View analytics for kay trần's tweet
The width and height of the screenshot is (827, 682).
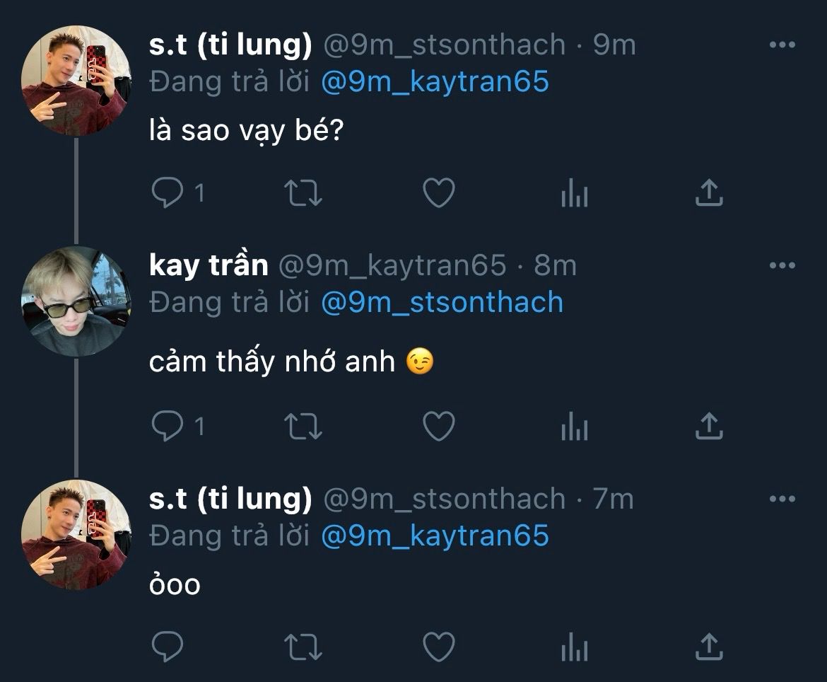574,426
